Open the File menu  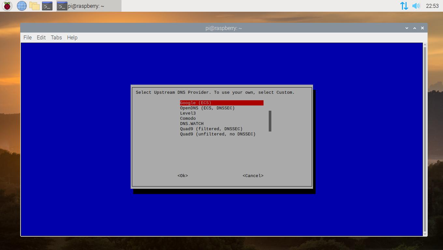27,37
